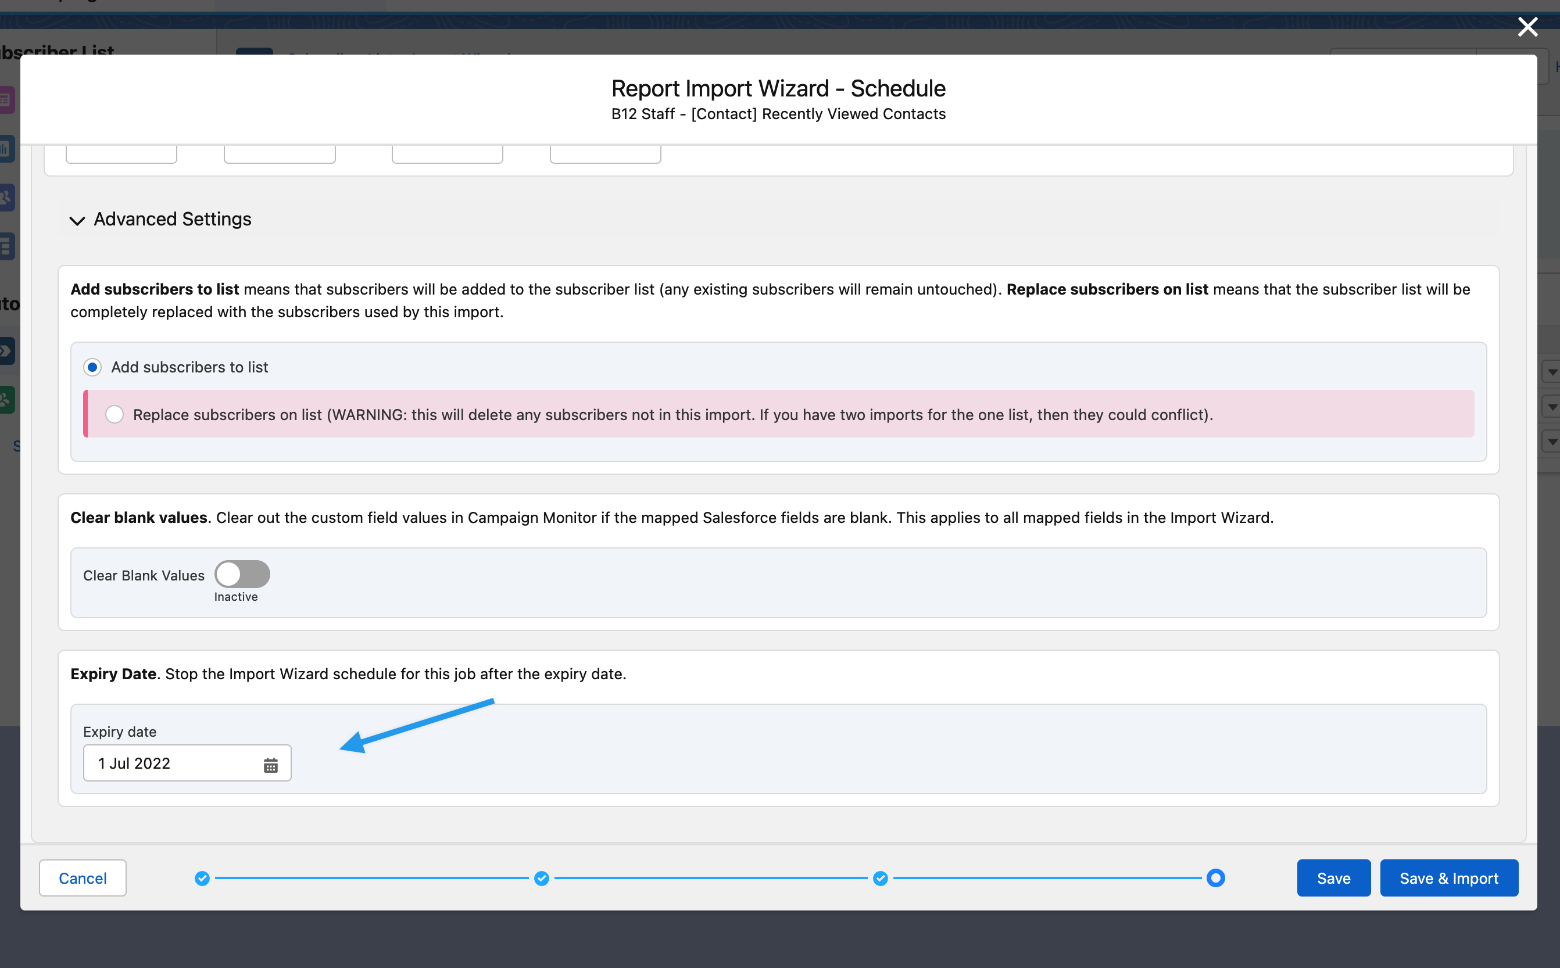Viewport: 1560px width, 968px height.
Task: Click the pink list icon in sidebar
Action: pos(6,101)
